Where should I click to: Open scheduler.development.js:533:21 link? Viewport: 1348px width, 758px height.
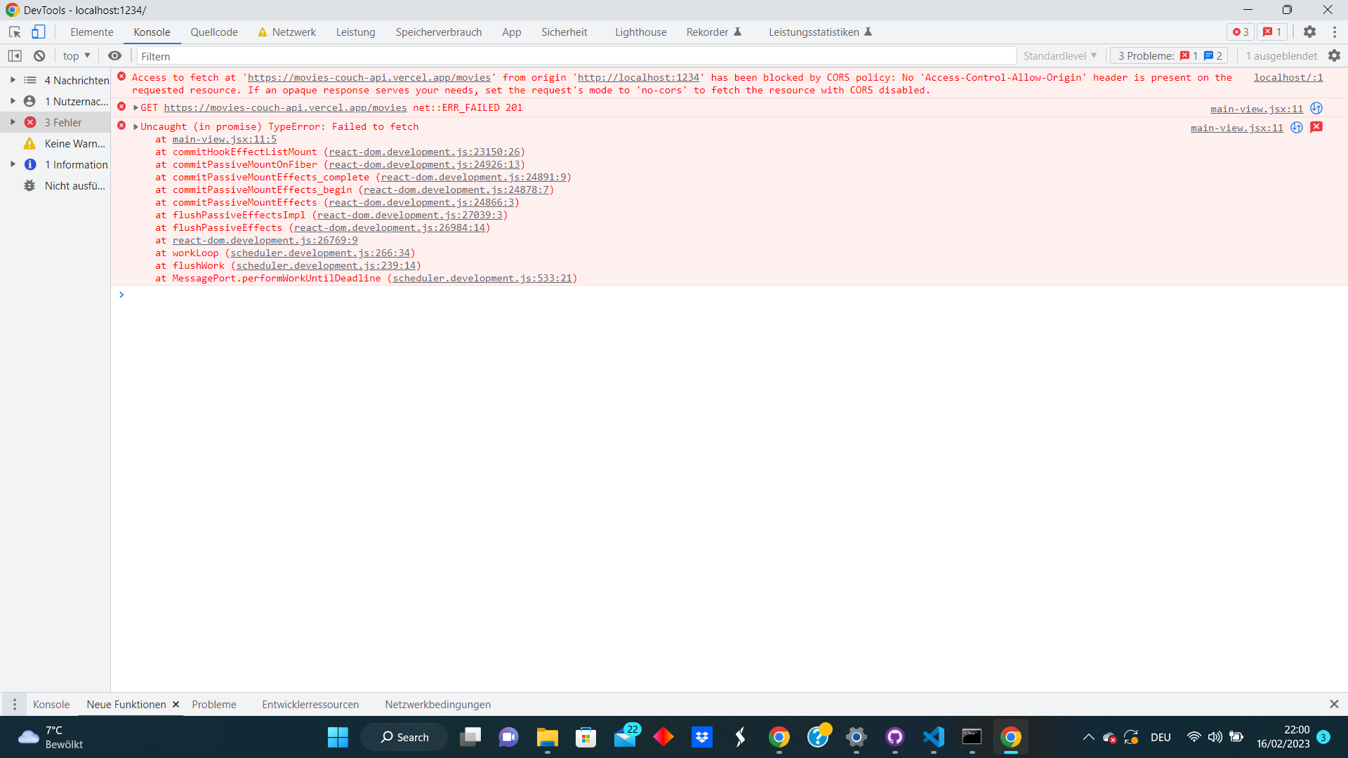point(482,279)
